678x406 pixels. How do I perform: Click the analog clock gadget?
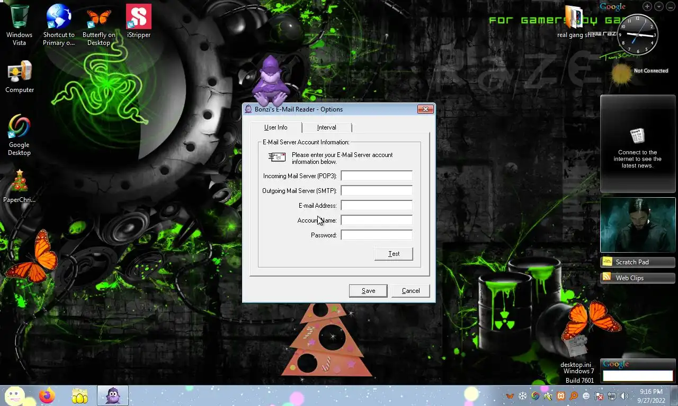click(638, 35)
